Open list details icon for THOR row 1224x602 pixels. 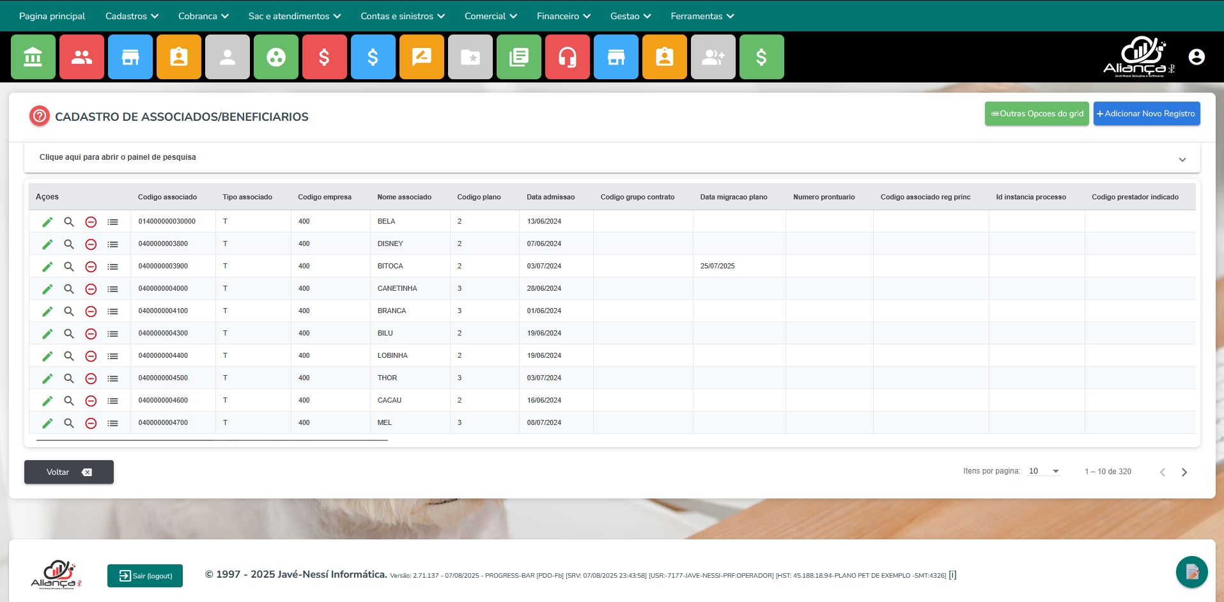coord(112,378)
